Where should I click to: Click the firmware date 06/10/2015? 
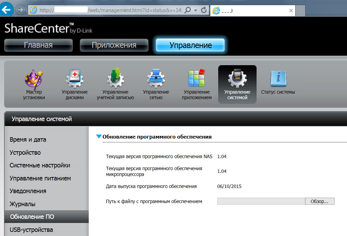click(x=229, y=186)
